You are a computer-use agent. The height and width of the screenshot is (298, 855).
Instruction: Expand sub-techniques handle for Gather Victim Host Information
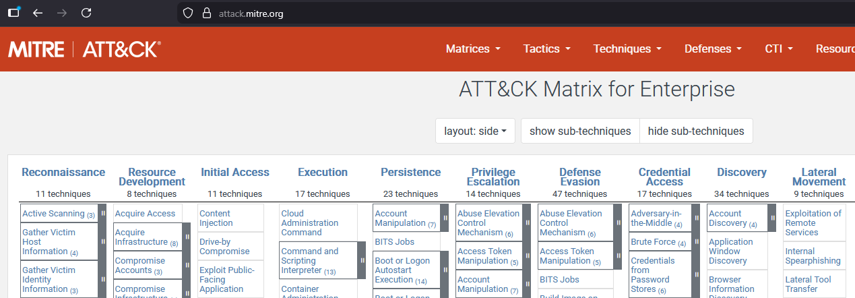tap(102, 241)
